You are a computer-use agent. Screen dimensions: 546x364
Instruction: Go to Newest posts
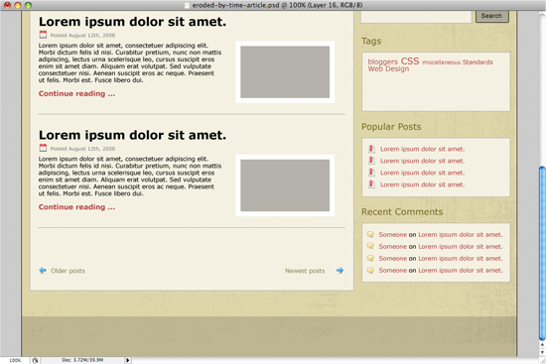tap(305, 271)
